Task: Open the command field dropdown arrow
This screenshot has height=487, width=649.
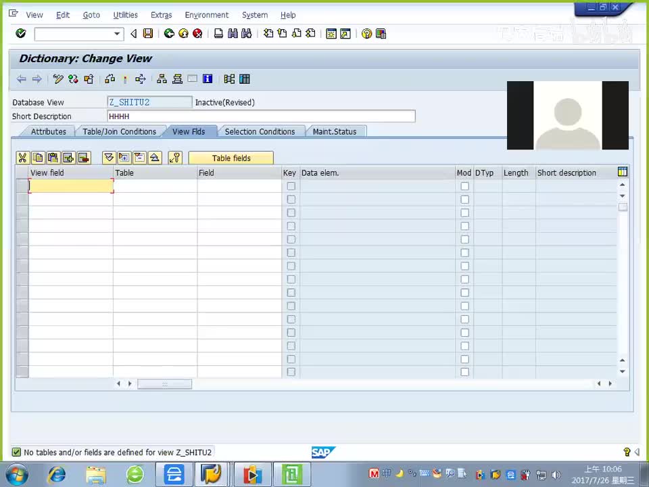Action: 117,33
